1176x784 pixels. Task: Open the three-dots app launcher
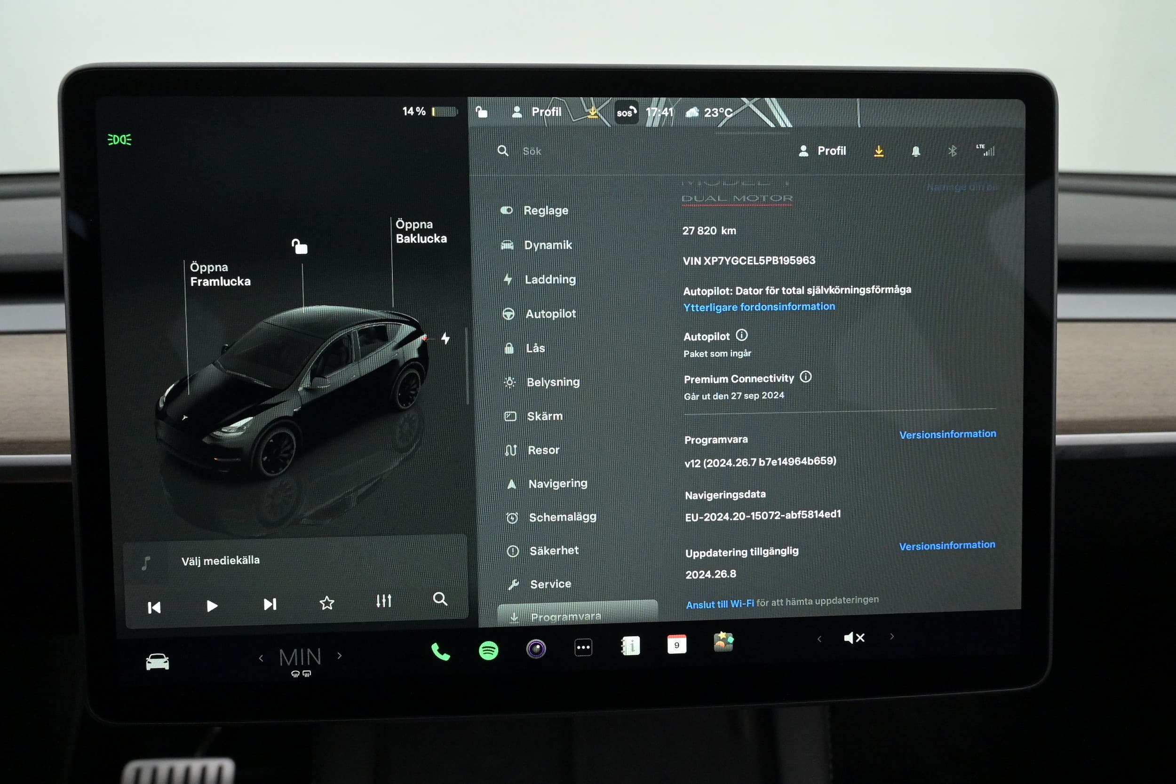point(583,648)
